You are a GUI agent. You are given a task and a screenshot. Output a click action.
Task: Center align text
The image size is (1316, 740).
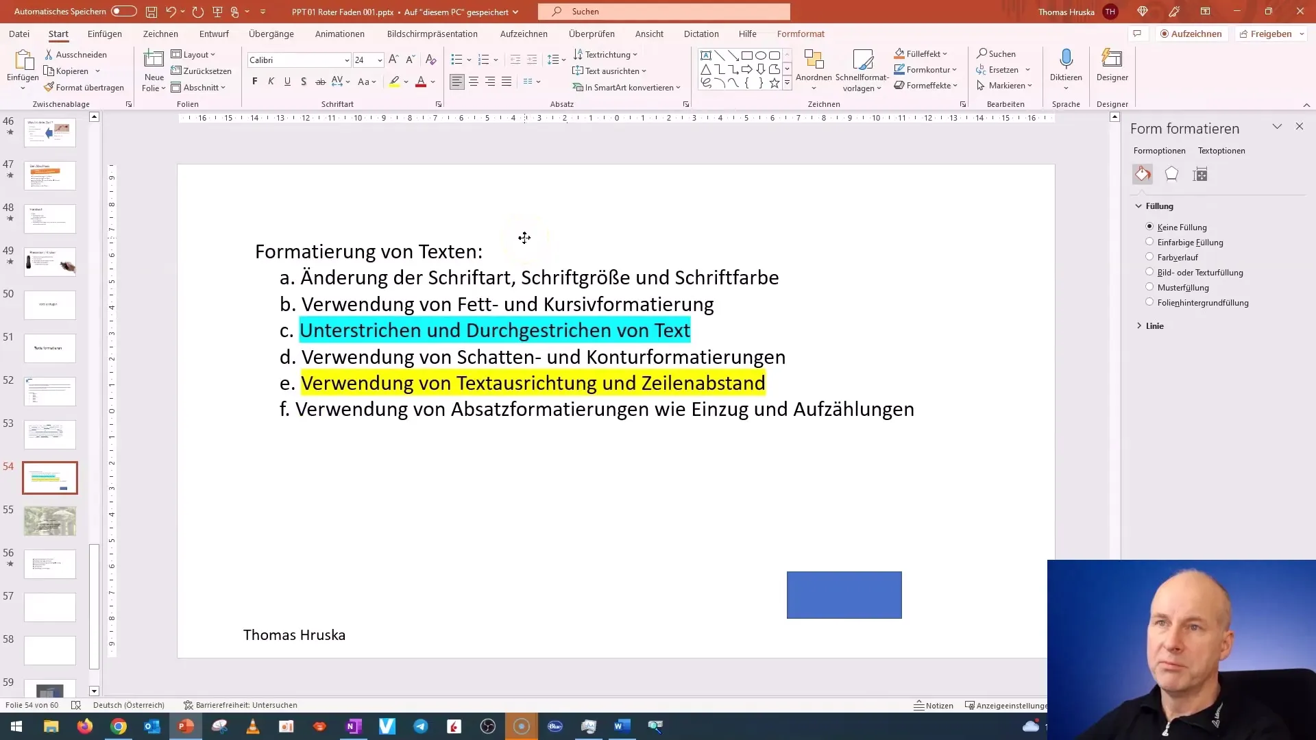pos(474,82)
